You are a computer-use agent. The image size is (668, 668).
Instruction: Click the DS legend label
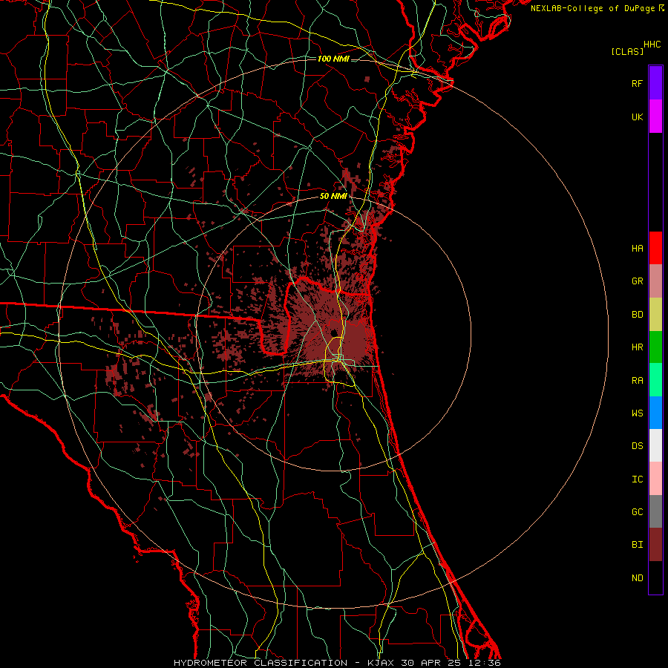638,446
